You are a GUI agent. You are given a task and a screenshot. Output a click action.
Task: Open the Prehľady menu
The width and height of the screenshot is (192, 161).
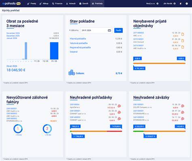(x=97, y=4)
